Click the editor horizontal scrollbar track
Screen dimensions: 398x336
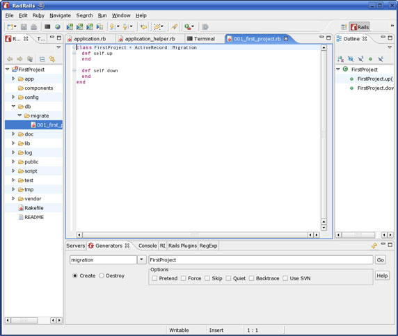(195, 234)
